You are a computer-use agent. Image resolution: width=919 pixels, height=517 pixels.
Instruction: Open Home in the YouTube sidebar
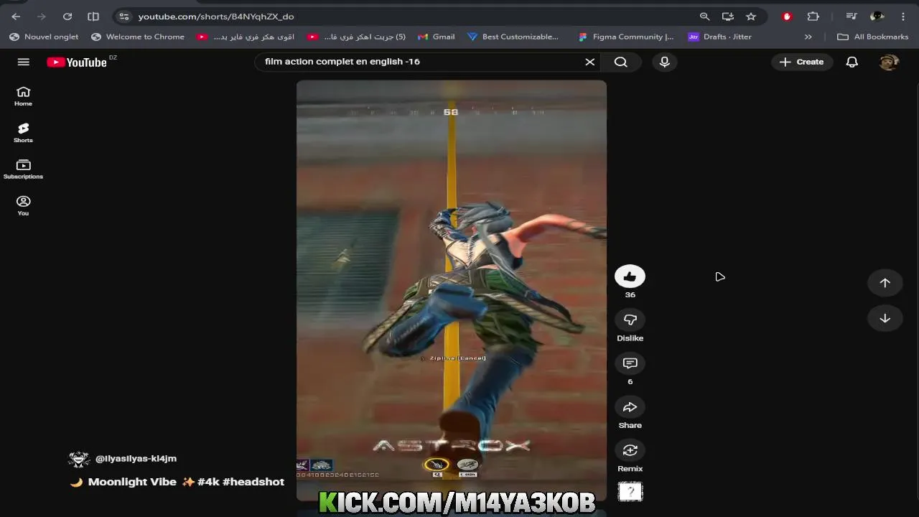23,96
